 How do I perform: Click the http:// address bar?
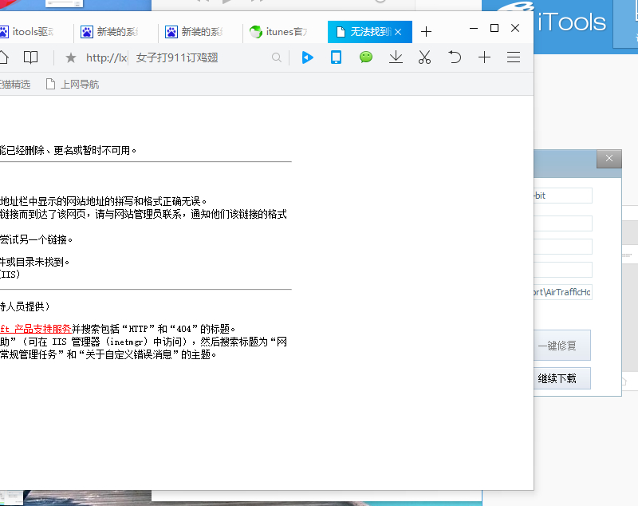(106, 57)
